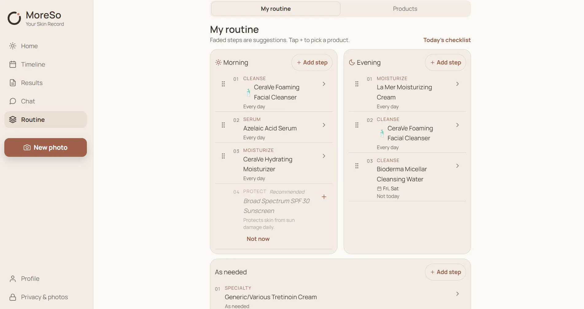Click drag handle for evening CeraVe Foaming Cleanser
This screenshot has height=309, width=584.
pos(357,125)
